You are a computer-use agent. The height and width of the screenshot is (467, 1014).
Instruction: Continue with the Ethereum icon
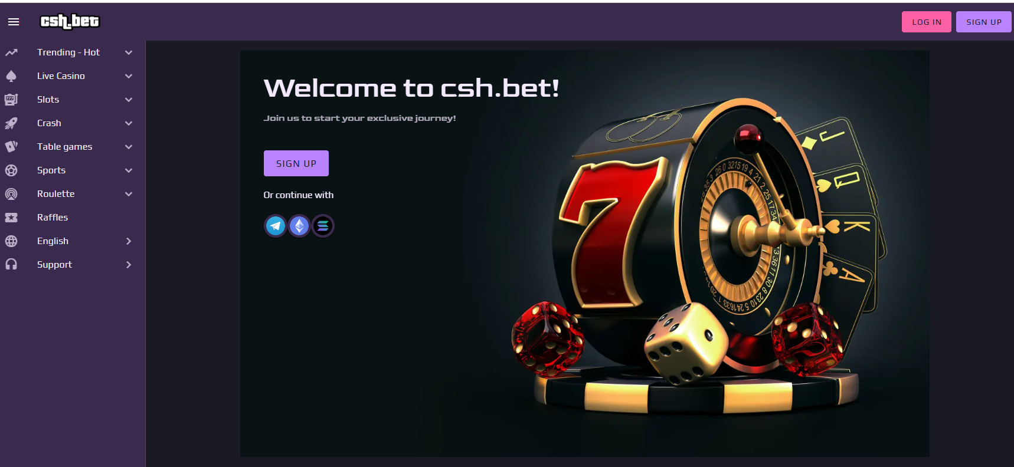(x=299, y=226)
